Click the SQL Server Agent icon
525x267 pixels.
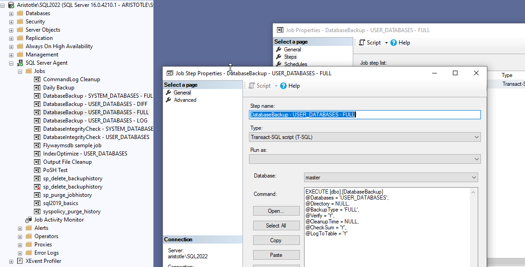click(20, 62)
